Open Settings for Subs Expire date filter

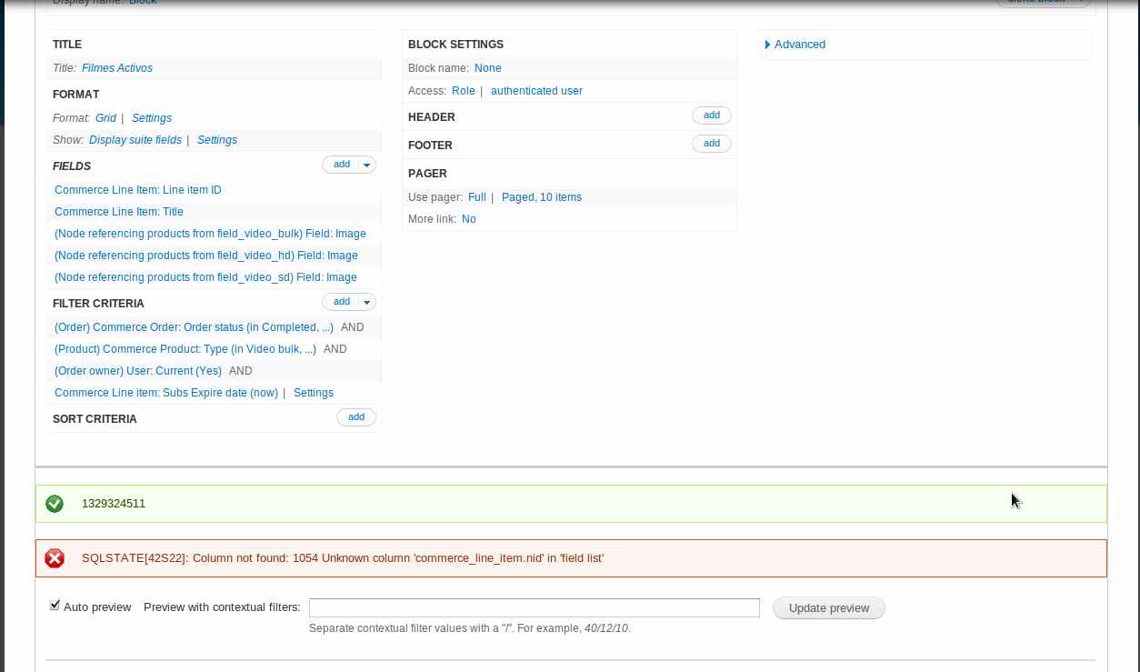click(x=314, y=393)
